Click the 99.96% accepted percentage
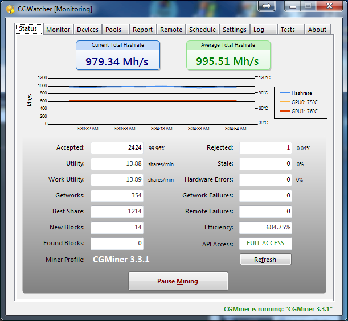This screenshot has width=348, height=321. point(157,148)
